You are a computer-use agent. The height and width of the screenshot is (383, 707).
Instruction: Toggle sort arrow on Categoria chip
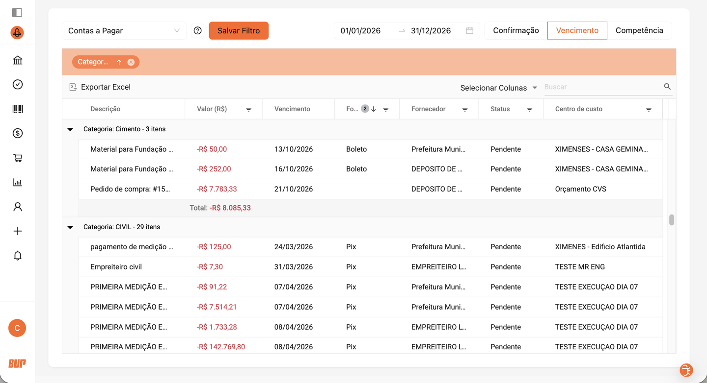coord(119,62)
